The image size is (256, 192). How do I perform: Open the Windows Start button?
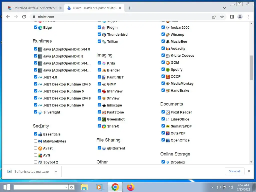tap(6, 187)
